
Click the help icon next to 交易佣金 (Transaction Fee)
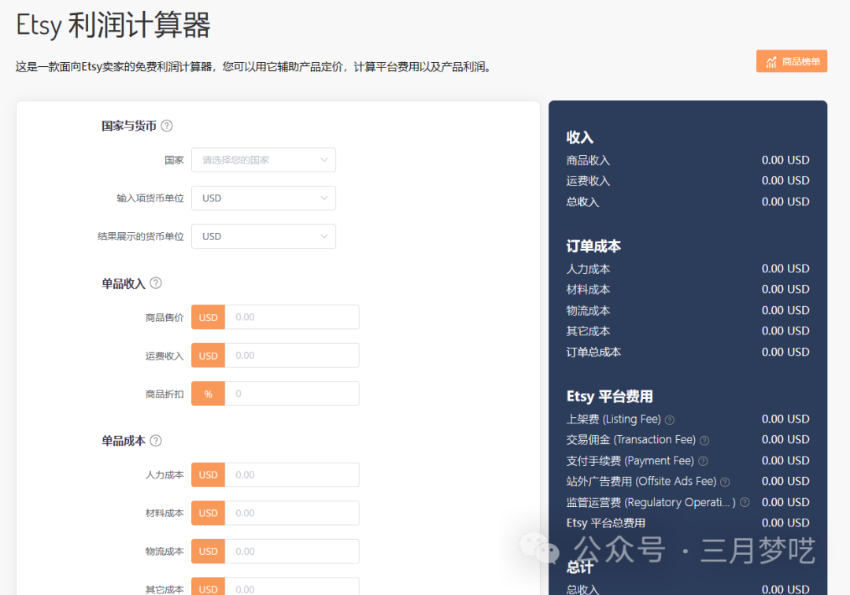[x=704, y=441]
